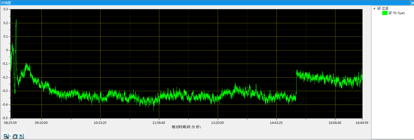Click the 09:10:00 time axis tick label
The image size is (414, 140).
41,123
